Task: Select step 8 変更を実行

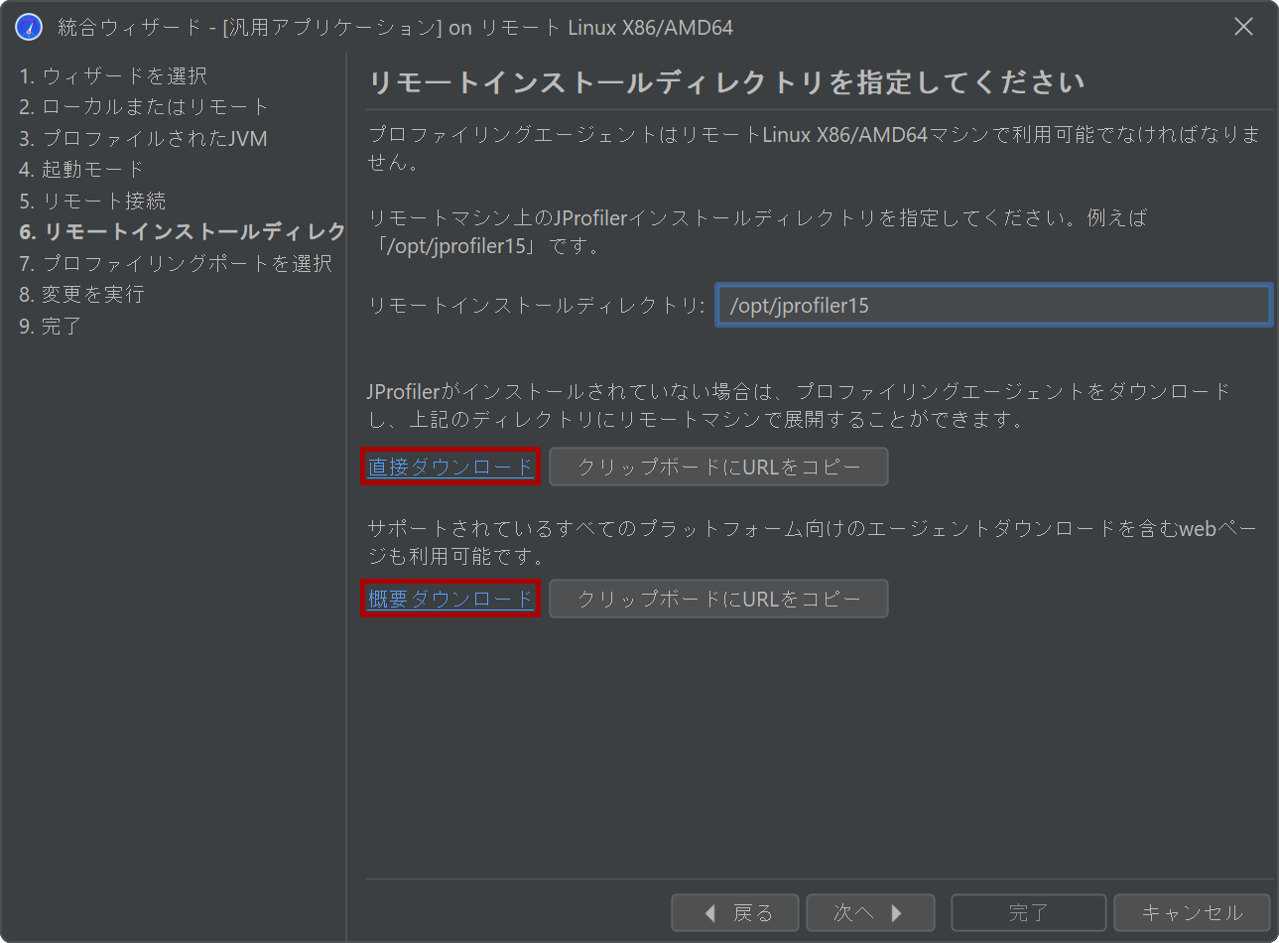Action: [x=81, y=294]
